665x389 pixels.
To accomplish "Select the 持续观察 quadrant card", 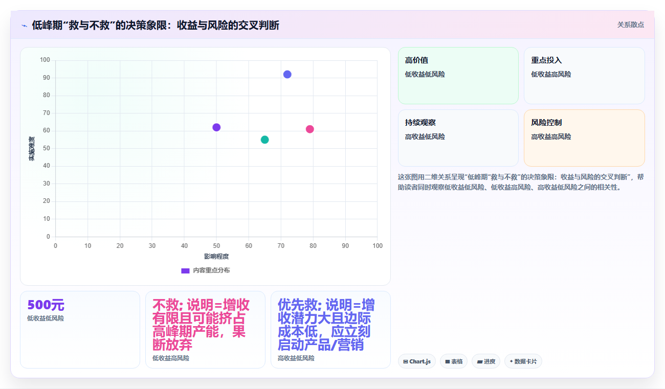I will point(458,138).
